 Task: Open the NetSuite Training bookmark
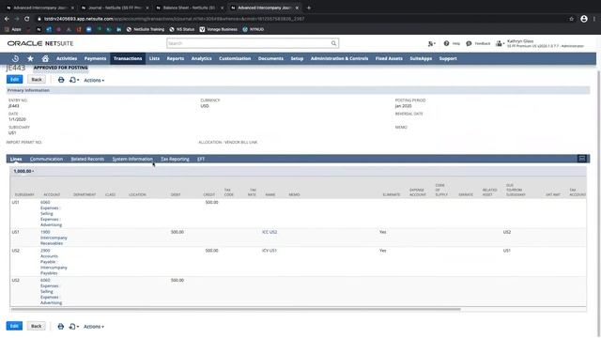point(146,29)
